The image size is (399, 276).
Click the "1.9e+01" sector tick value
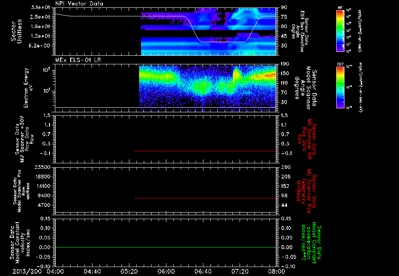point(41,27)
